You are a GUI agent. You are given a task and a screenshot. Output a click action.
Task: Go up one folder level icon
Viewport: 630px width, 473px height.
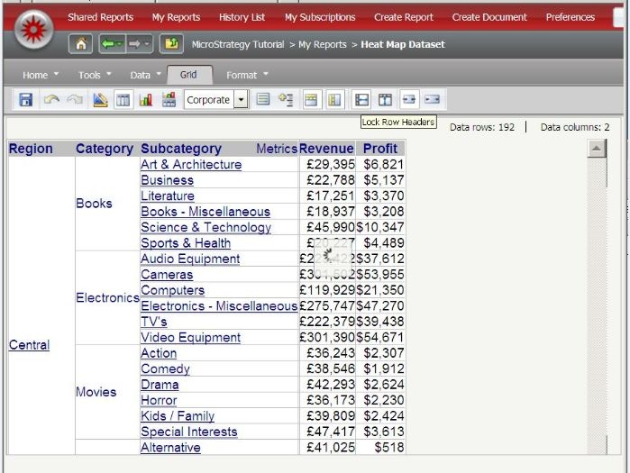(171, 43)
